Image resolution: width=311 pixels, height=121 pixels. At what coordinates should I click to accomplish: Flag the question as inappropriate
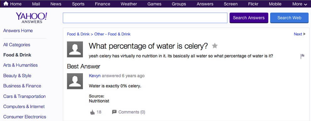303,56
